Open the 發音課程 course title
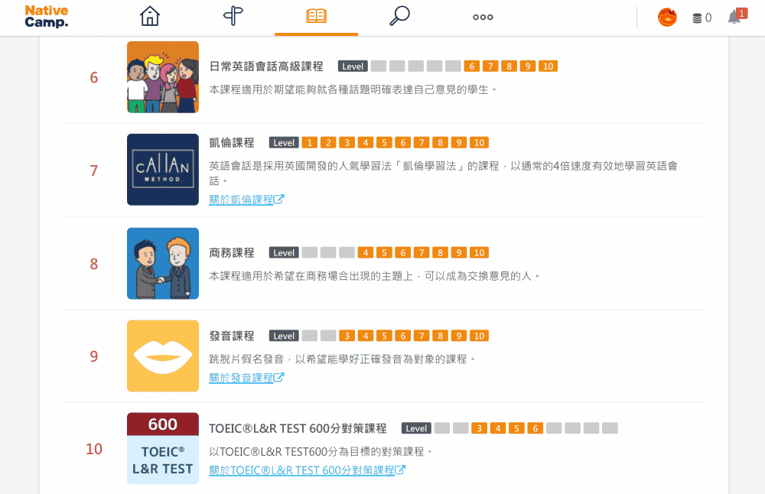Image resolution: width=765 pixels, height=494 pixels. [232, 336]
